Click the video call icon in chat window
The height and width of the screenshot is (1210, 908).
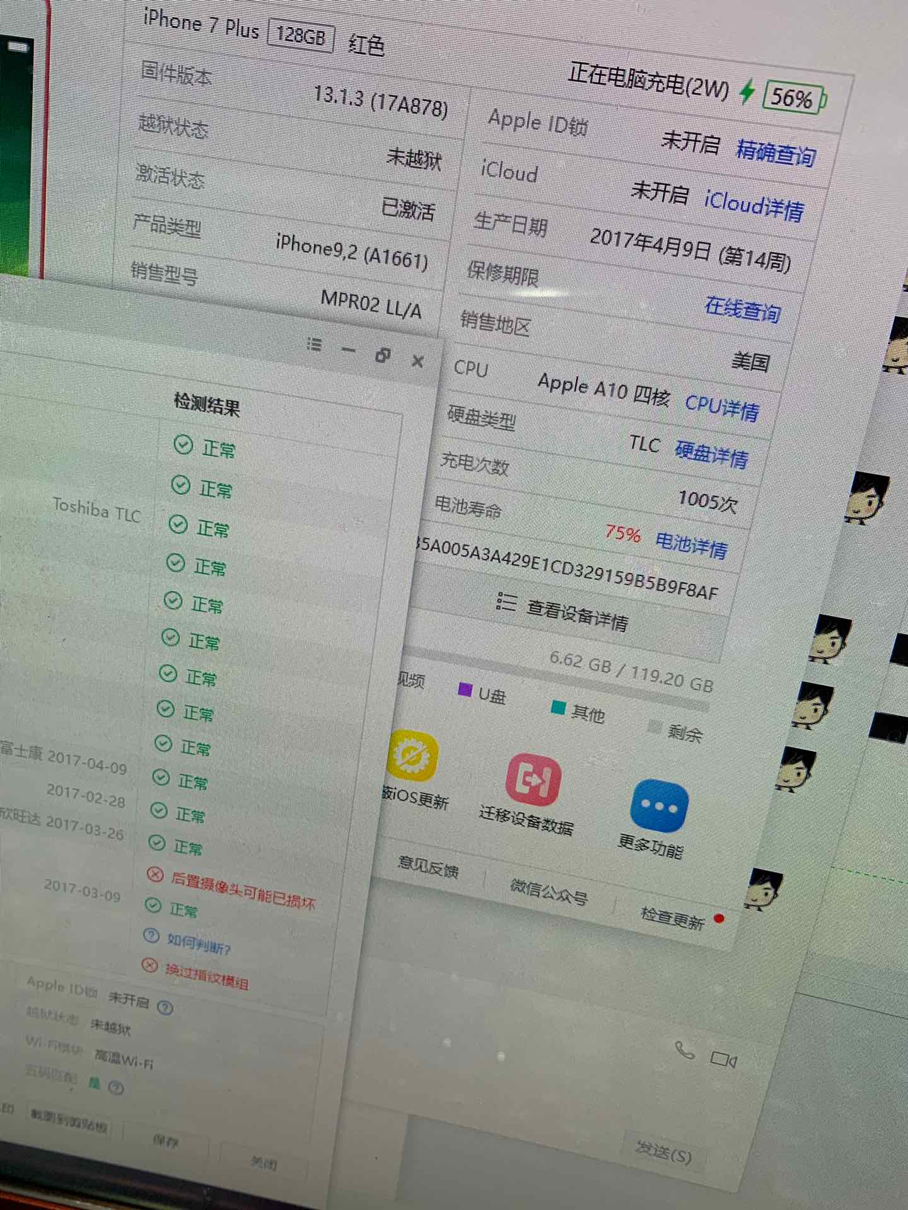click(723, 1059)
